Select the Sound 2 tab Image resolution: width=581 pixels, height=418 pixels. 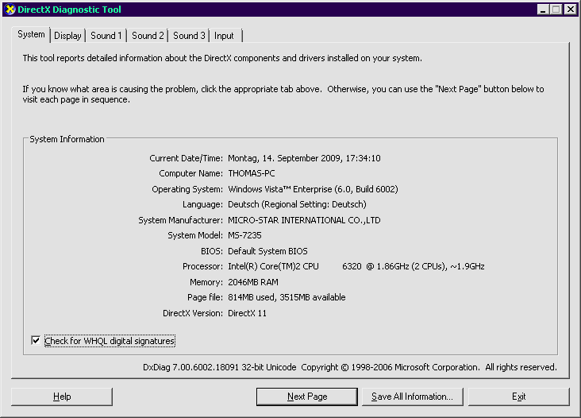tap(148, 36)
